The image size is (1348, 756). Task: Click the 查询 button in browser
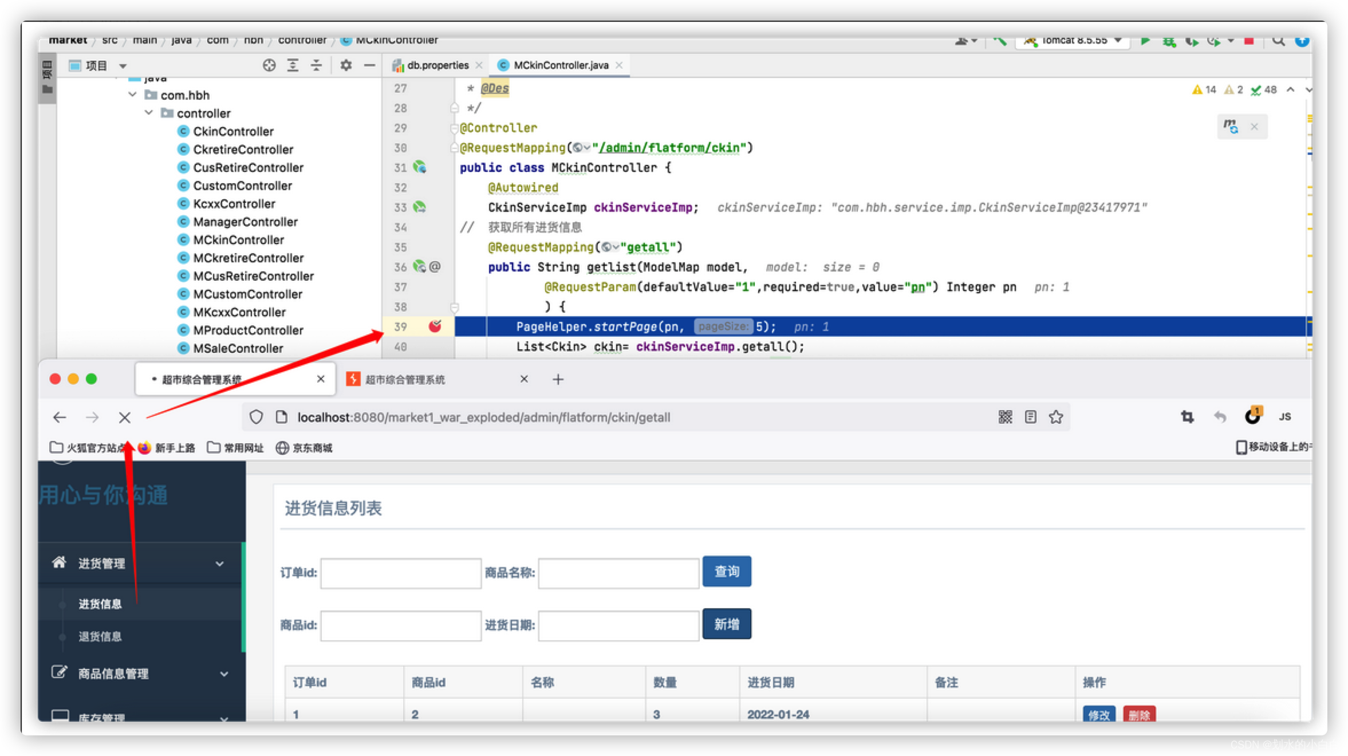pos(728,572)
